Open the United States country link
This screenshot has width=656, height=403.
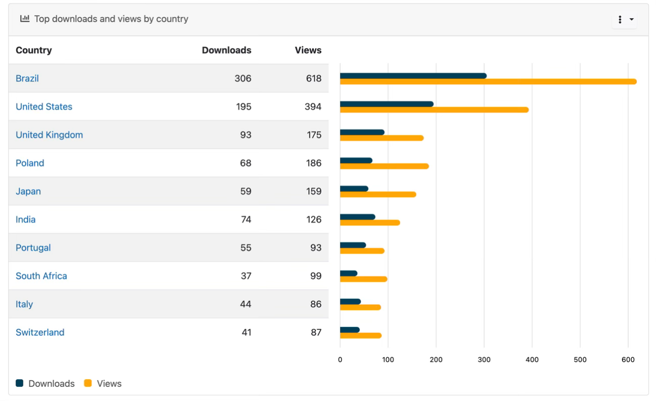44,107
